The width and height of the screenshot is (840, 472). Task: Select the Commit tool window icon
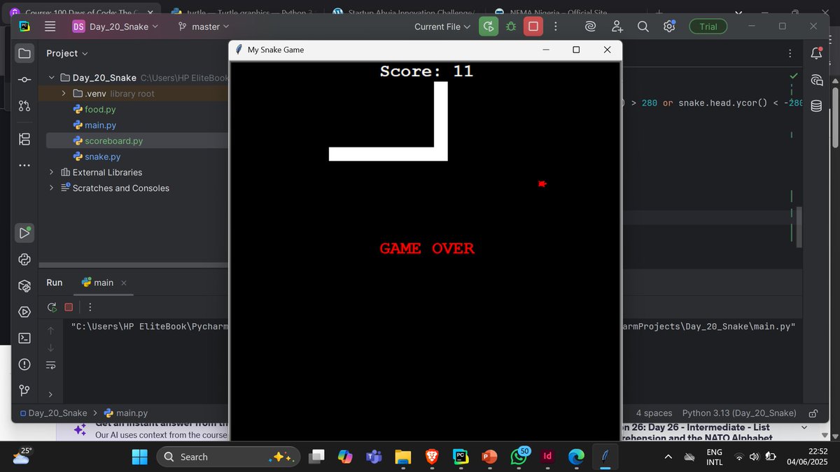click(24, 79)
